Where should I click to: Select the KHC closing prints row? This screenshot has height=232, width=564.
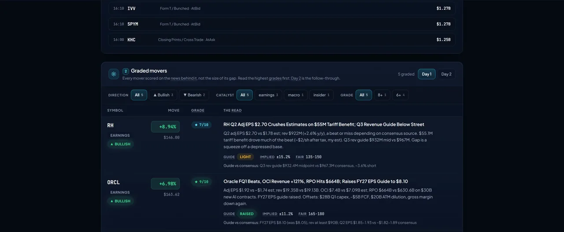(x=282, y=40)
